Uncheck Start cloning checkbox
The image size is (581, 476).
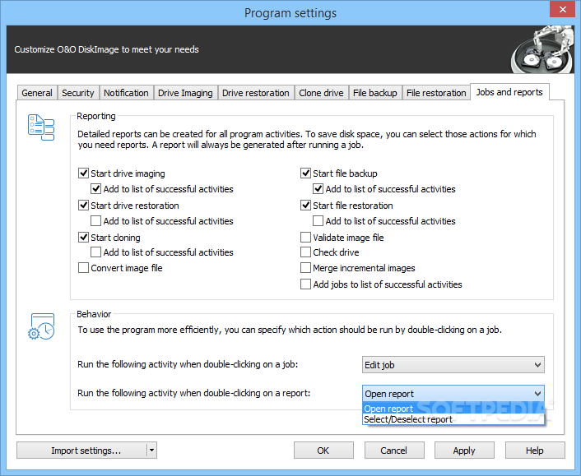[83, 237]
